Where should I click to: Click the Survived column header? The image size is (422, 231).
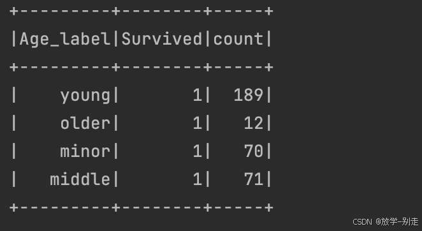[x=162, y=40]
